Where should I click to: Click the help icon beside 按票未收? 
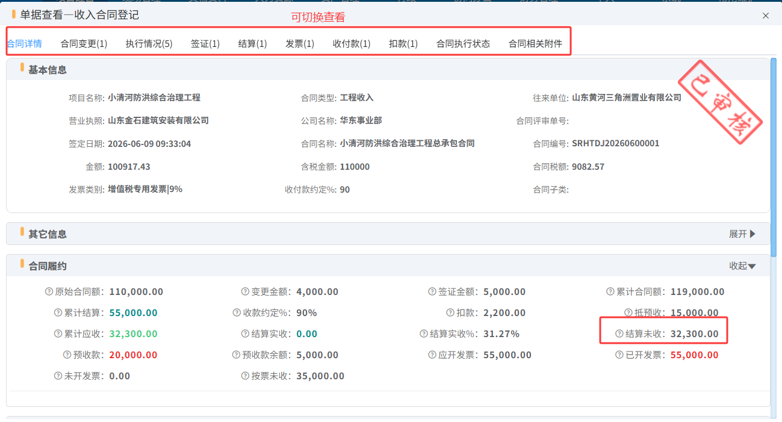click(245, 376)
